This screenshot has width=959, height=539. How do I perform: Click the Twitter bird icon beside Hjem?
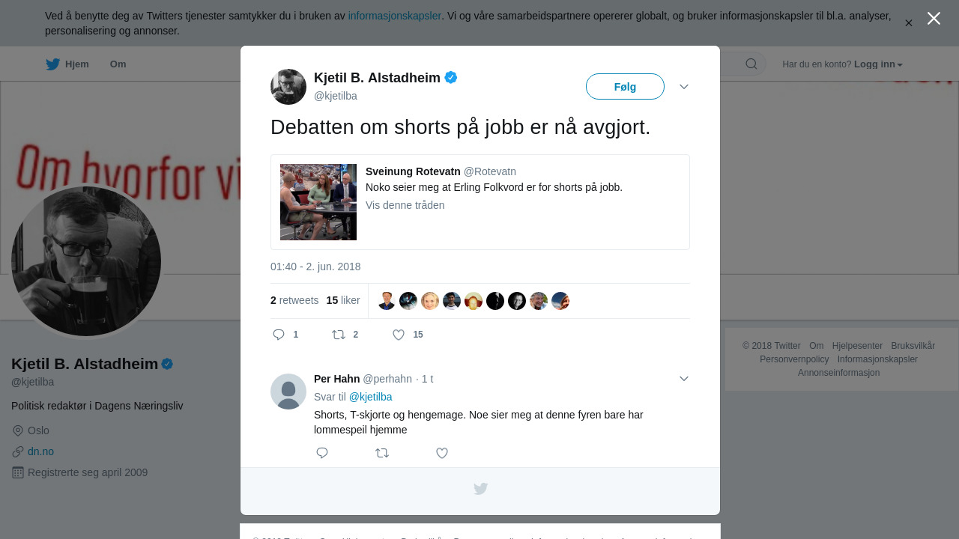52,64
